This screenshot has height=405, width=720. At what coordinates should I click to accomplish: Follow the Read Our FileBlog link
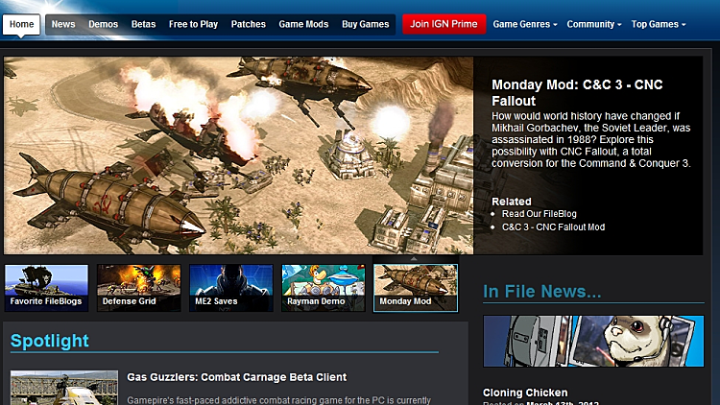point(540,213)
